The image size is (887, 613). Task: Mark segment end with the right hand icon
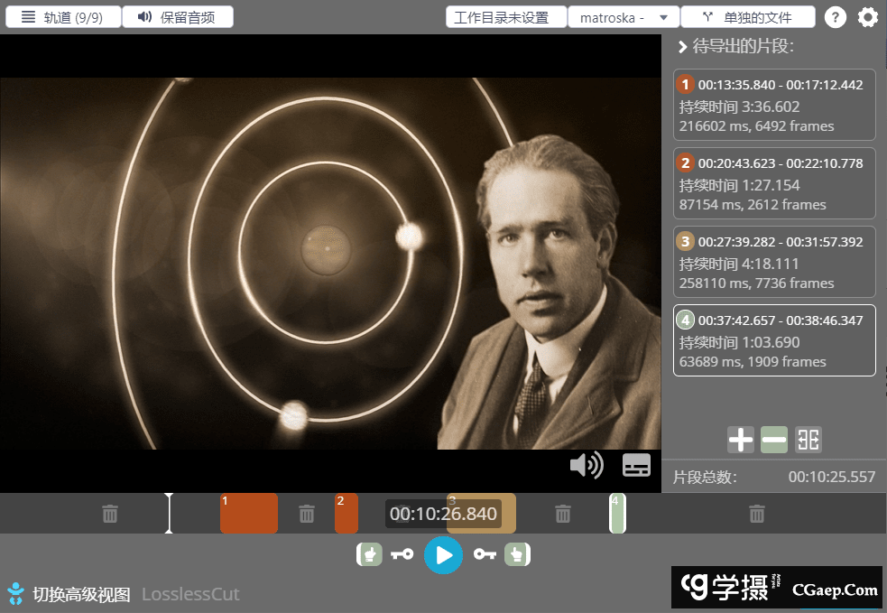(x=517, y=554)
